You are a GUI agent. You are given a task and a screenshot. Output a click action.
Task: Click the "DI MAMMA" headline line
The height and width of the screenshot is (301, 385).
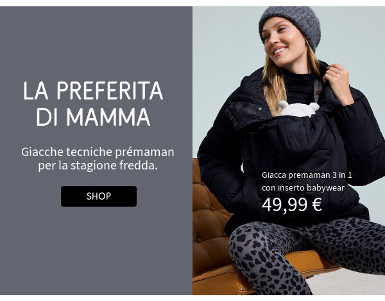[93, 117]
